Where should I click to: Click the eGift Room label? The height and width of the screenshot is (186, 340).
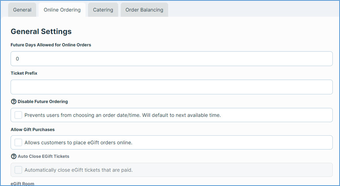(22, 183)
